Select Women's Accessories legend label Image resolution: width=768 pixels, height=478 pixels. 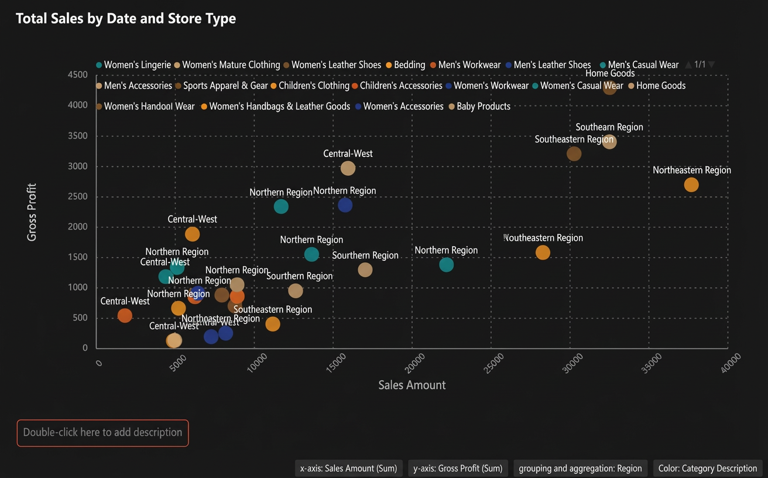(403, 107)
